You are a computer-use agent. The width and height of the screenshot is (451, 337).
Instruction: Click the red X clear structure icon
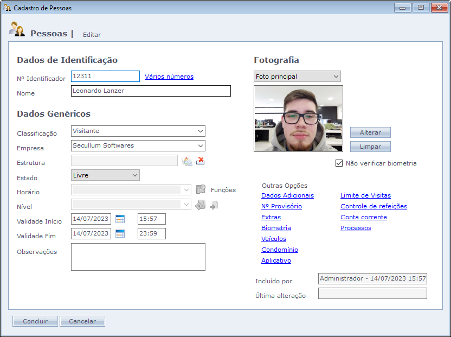pyautogui.click(x=201, y=161)
